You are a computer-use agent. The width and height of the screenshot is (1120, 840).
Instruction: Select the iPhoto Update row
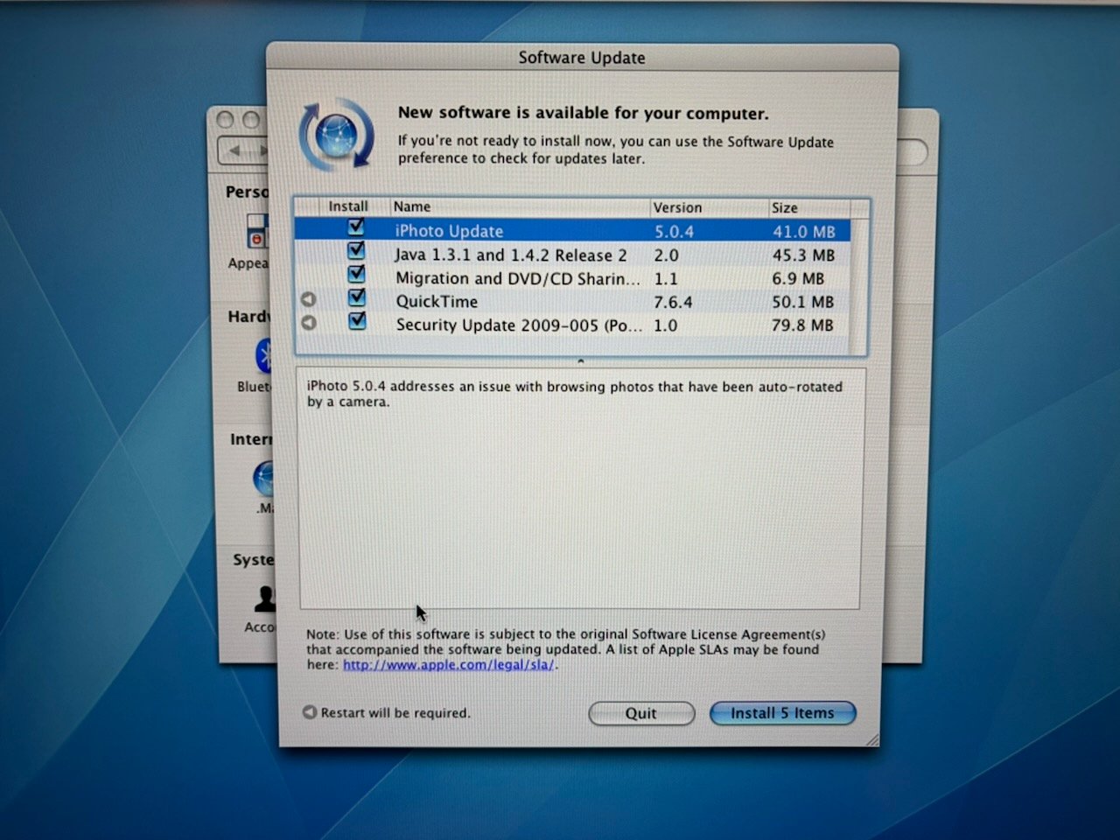click(x=572, y=231)
